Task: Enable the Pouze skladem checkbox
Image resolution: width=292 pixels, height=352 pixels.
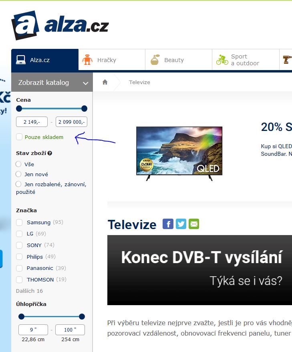Action: point(19,137)
